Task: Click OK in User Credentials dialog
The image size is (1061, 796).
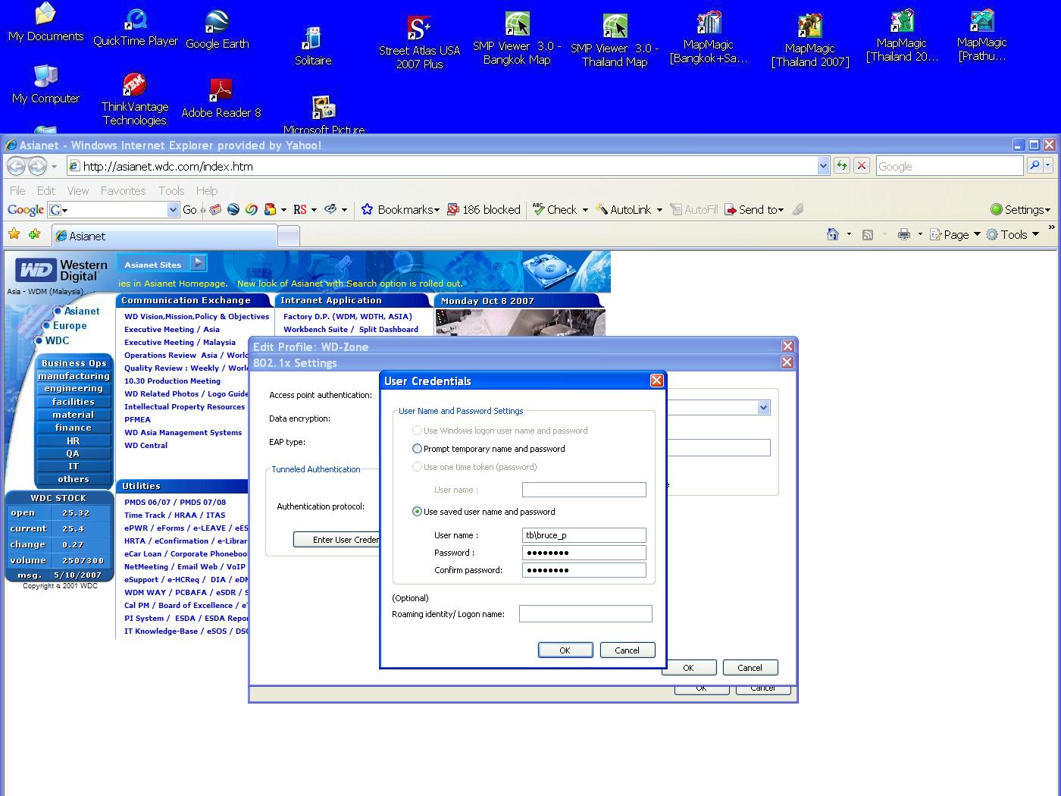Action: [565, 650]
